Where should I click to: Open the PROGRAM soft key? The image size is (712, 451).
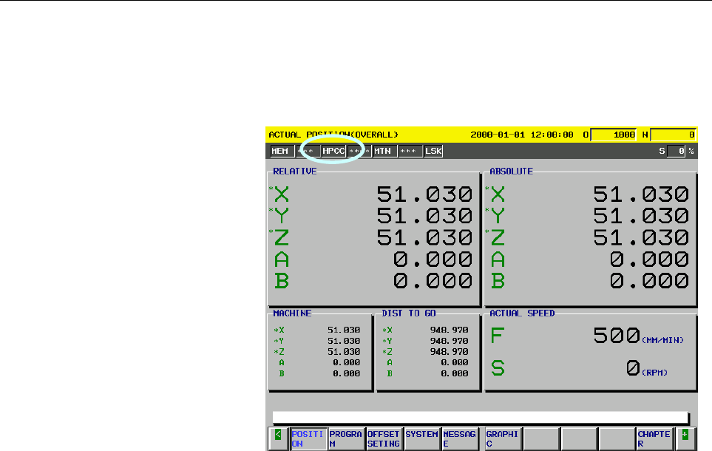click(346, 438)
